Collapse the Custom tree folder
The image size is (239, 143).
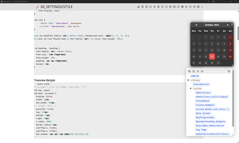coord(191,89)
